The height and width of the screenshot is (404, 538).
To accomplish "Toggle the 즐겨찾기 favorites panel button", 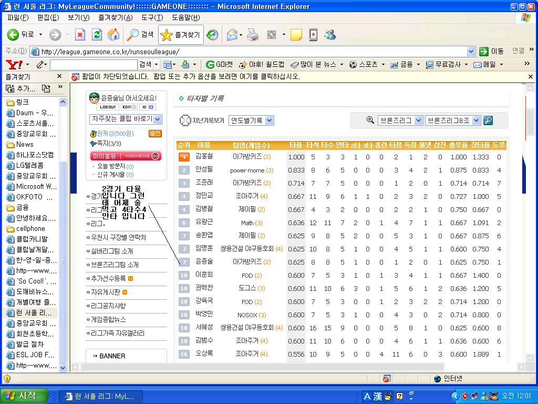I will click(x=181, y=35).
